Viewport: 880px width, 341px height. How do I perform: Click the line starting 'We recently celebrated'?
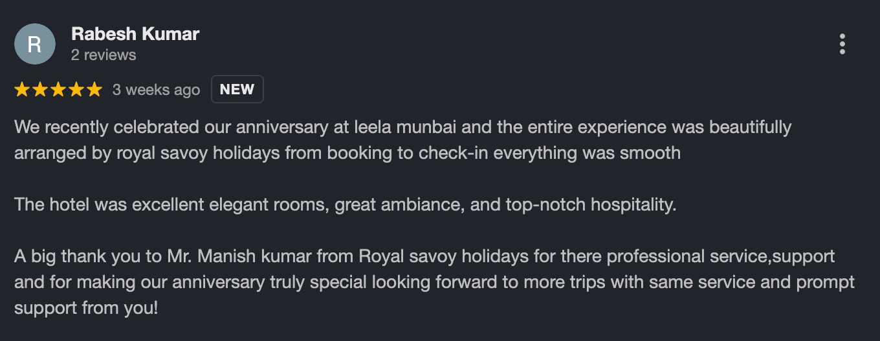[401, 127]
